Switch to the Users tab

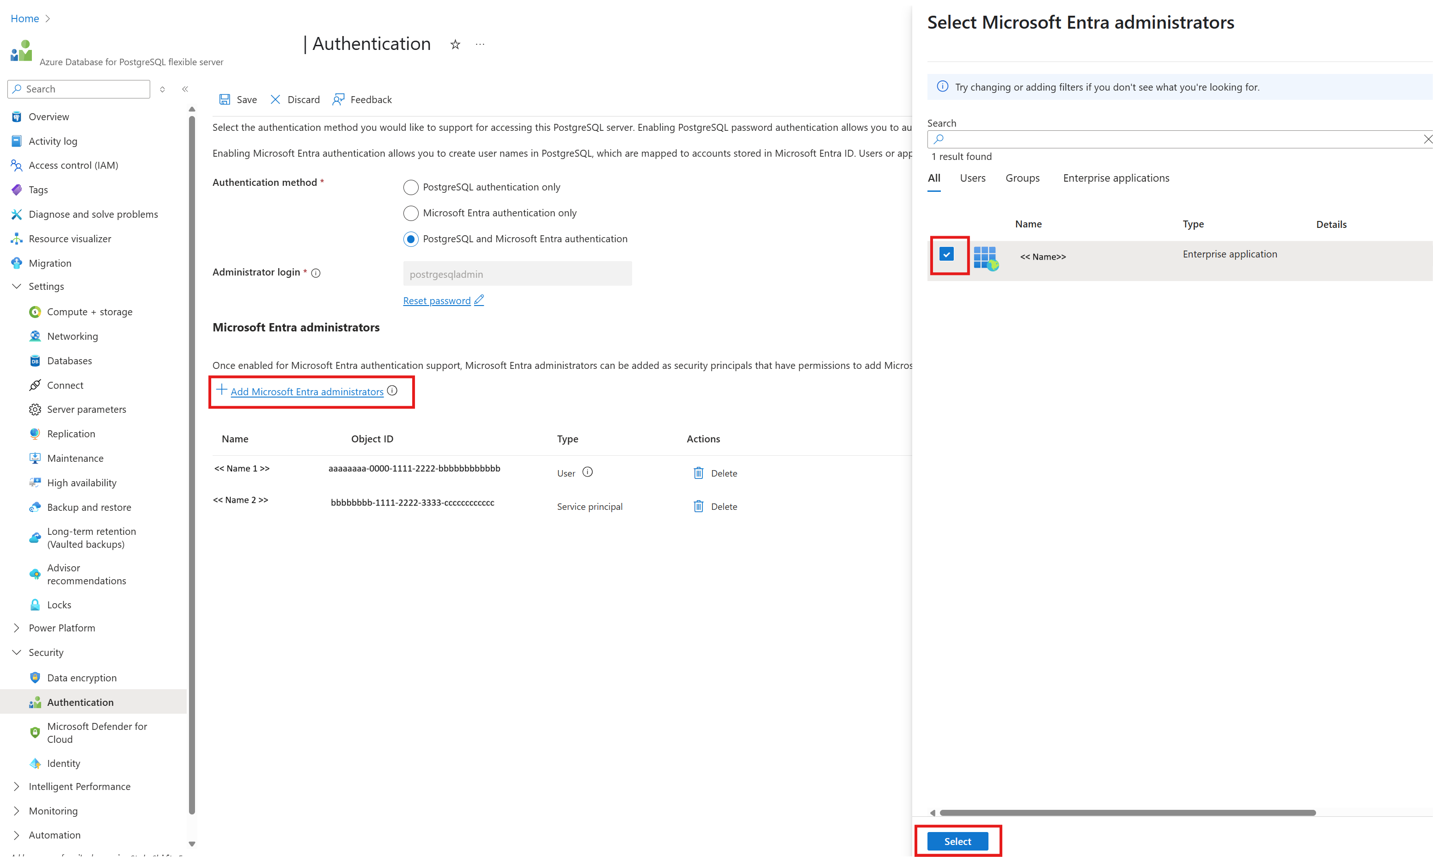tap(972, 178)
